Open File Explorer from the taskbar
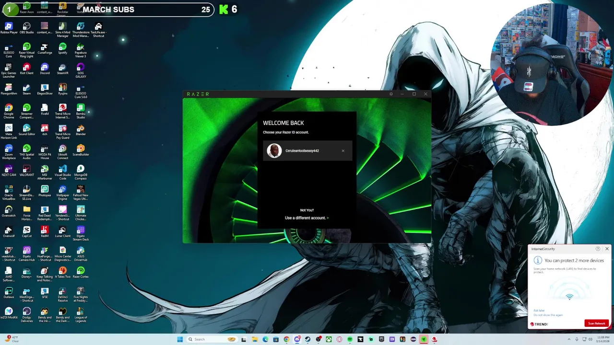Viewport: 614px width, 345px height. pos(254,339)
